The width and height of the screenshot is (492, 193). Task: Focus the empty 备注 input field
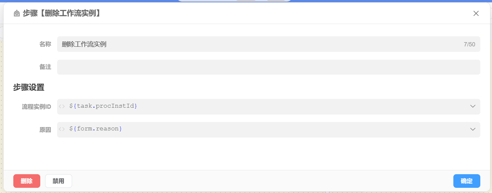coord(268,67)
